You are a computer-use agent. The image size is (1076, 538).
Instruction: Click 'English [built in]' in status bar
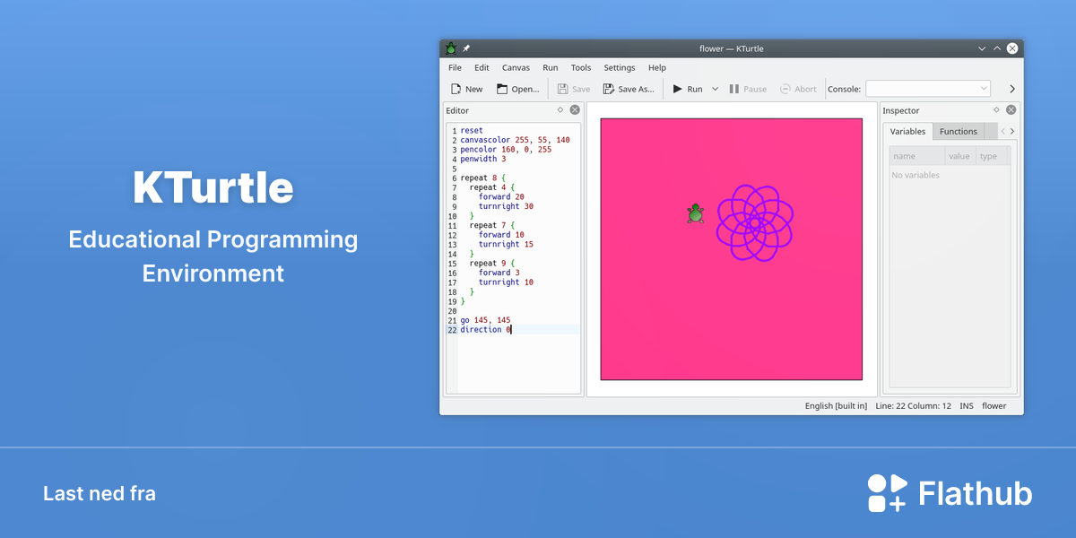tap(836, 406)
